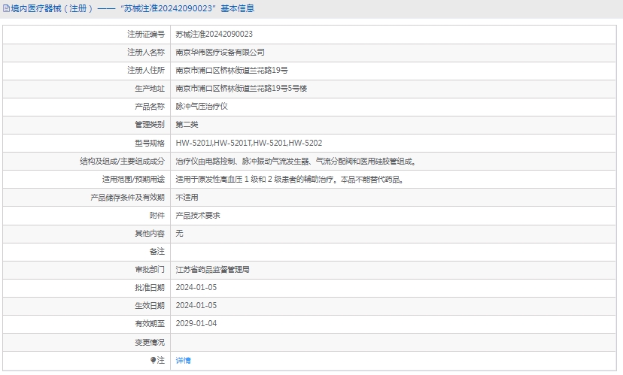Screen dimensions: 623x375
Task: Click the 注册人住所 address value
Action: (231, 71)
